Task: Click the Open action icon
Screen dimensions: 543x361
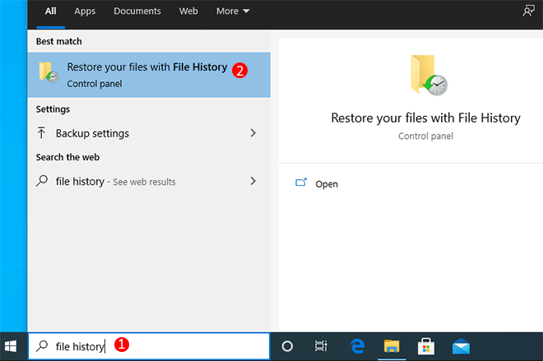Action: click(x=301, y=182)
